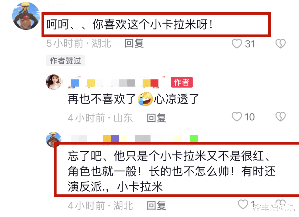299x217 pixels.
Task: Click the 裕丰娱间说 watermark
Action: coord(274,208)
